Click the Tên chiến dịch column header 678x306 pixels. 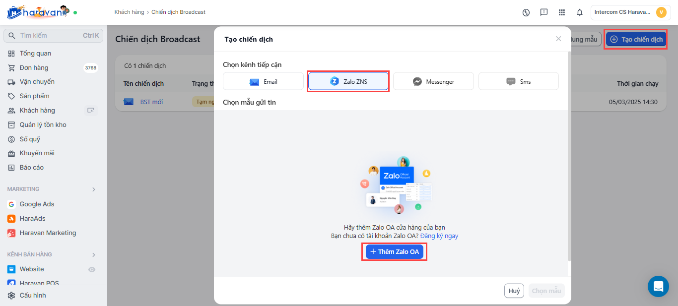(x=143, y=84)
